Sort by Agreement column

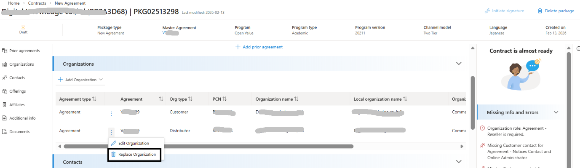point(161,99)
